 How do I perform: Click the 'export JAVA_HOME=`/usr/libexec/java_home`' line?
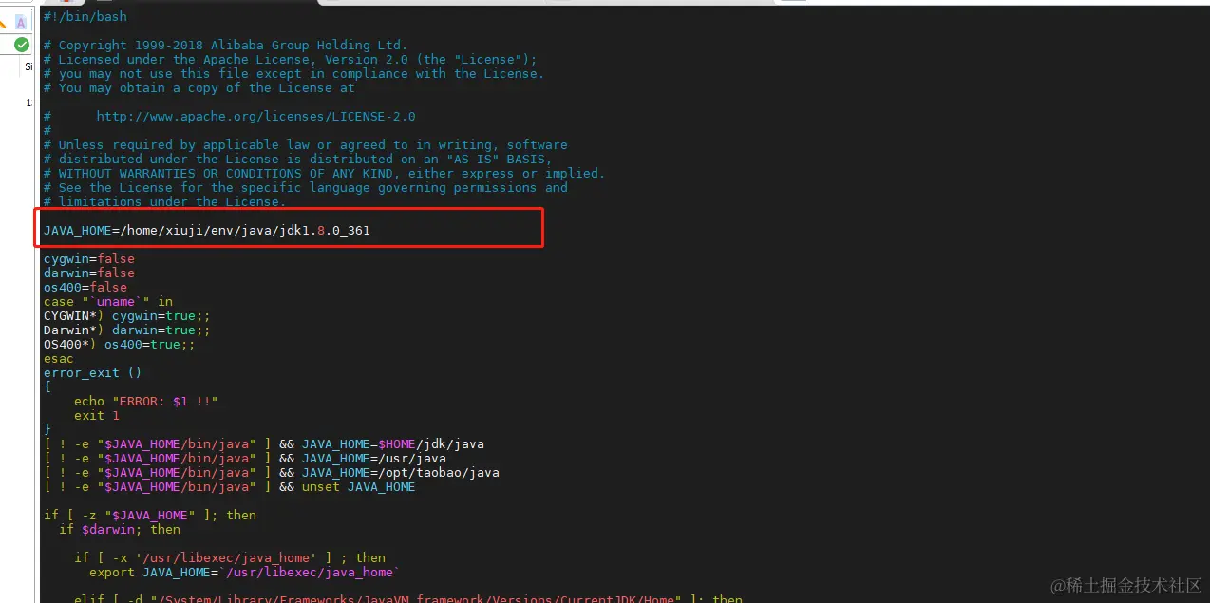tap(245, 572)
